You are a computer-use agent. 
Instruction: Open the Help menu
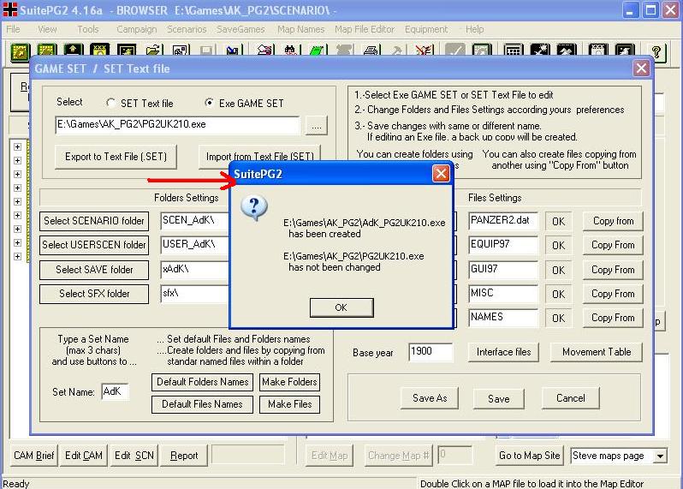tap(474, 29)
